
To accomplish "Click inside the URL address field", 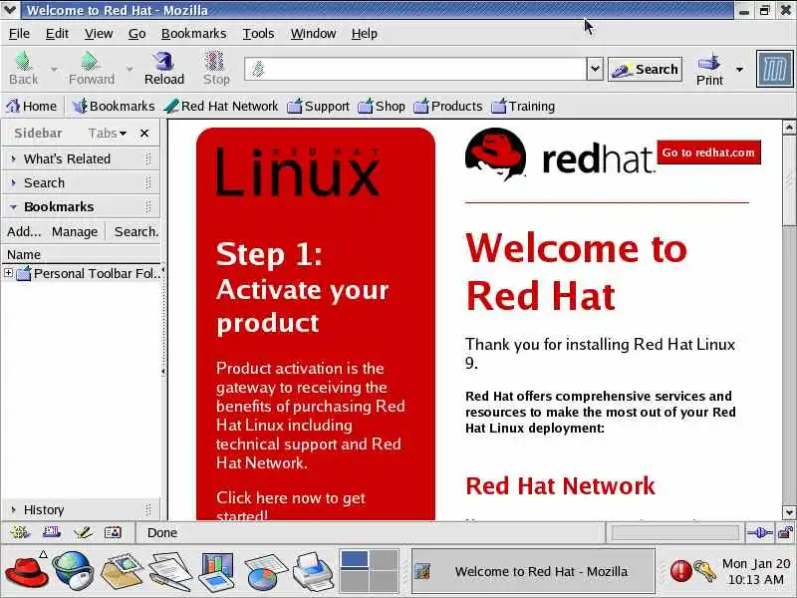I will point(415,69).
